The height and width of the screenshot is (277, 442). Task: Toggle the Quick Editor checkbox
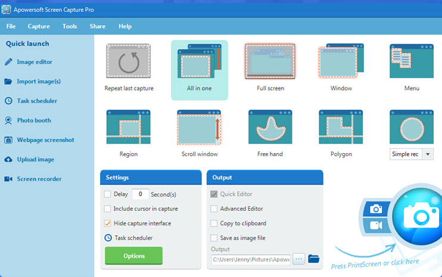click(x=214, y=194)
